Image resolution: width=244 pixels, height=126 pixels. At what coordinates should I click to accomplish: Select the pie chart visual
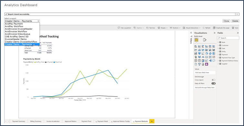coord(207,53)
